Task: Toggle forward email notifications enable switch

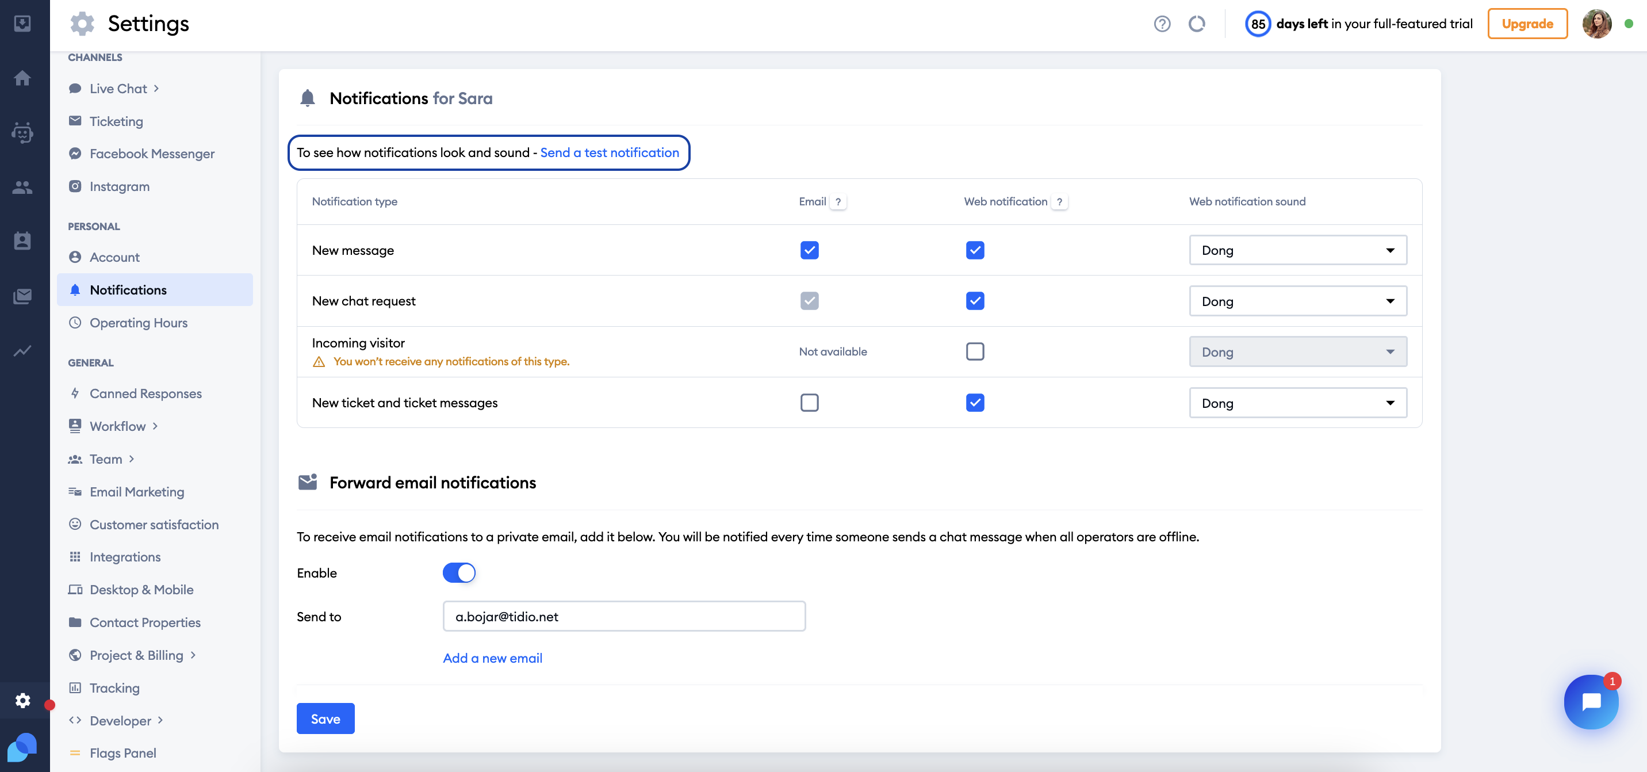Action: point(459,572)
